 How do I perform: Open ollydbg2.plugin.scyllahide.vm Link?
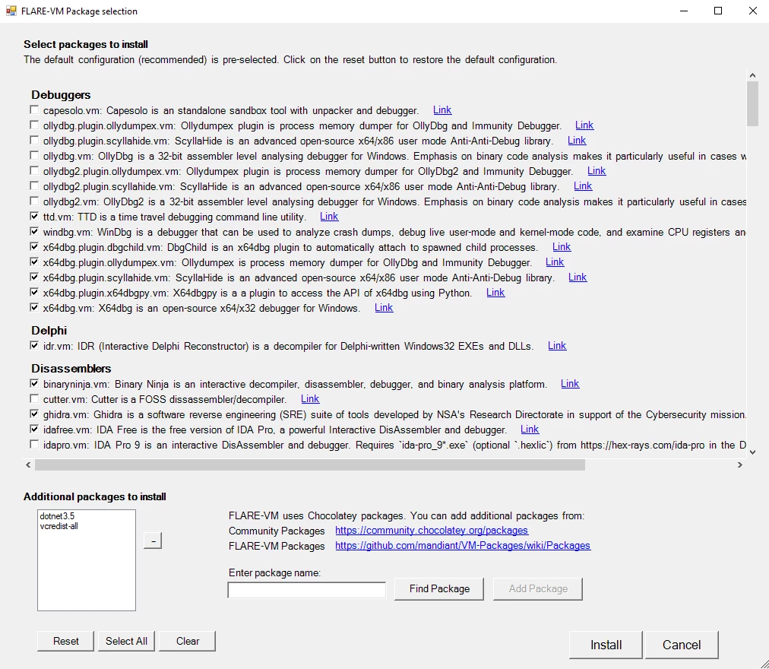pyautogui.click(x=583, y=186)
